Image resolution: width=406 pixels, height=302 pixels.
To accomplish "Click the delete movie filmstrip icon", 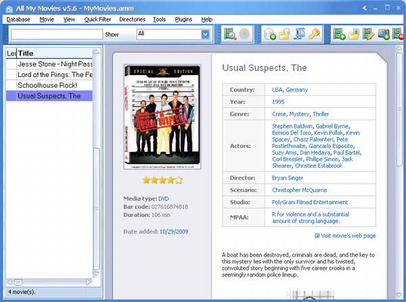I will point(398,34).
